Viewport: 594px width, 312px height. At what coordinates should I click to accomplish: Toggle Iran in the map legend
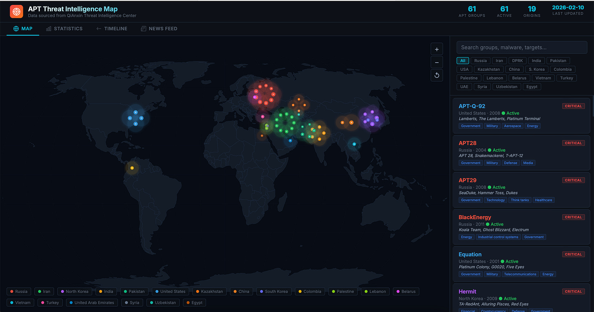pos(44,292)
